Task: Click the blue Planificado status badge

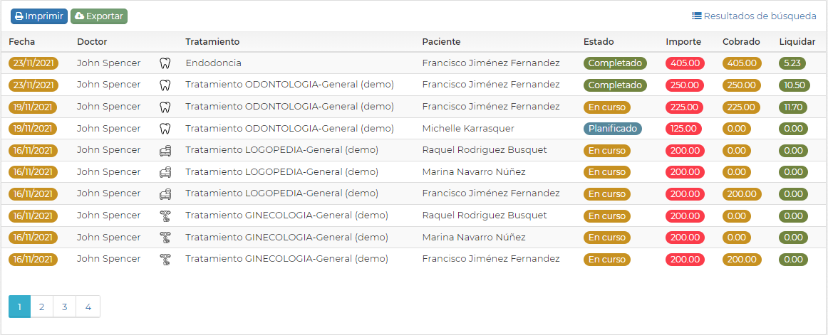Action: [x=612, y=129]
